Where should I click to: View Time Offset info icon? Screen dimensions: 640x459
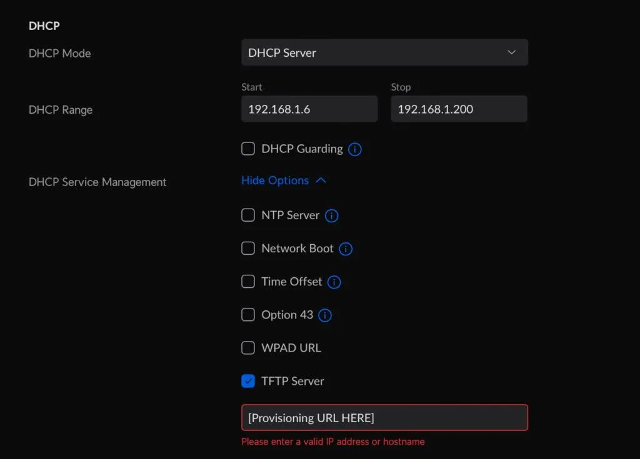[334, 282]
